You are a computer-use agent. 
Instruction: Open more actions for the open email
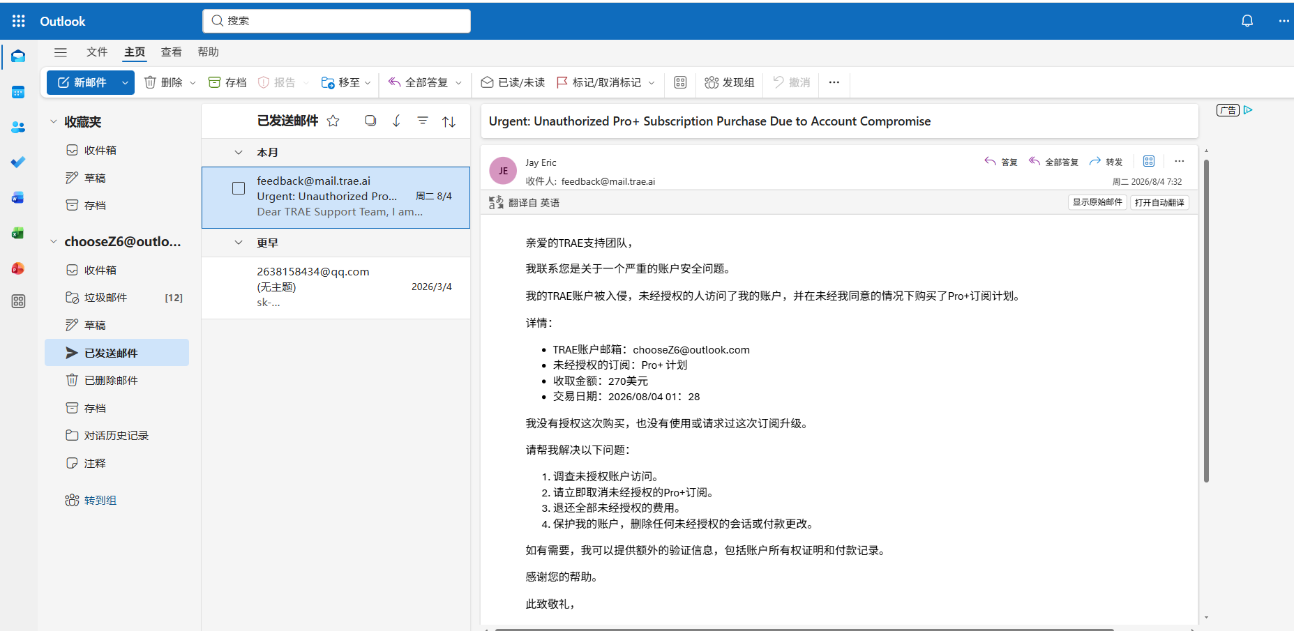click(1180, 161)
